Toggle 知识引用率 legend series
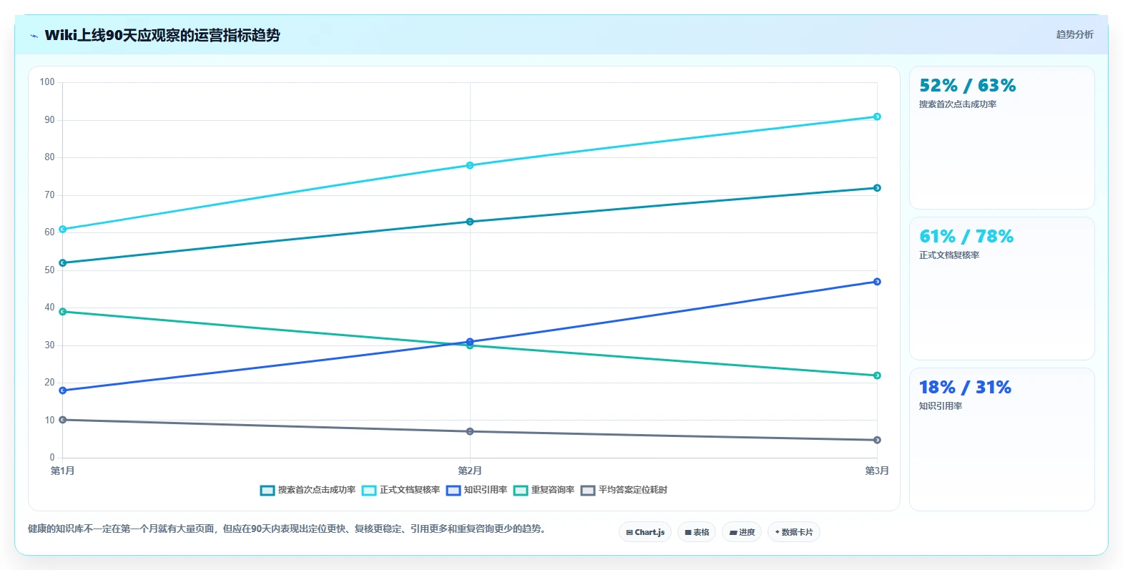The height and width of the screenshot is (570, 1123). coord(476,490)
